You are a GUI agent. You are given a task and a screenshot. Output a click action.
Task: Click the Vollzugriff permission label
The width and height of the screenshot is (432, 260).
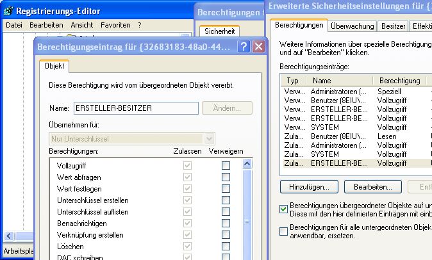(71, 166)
